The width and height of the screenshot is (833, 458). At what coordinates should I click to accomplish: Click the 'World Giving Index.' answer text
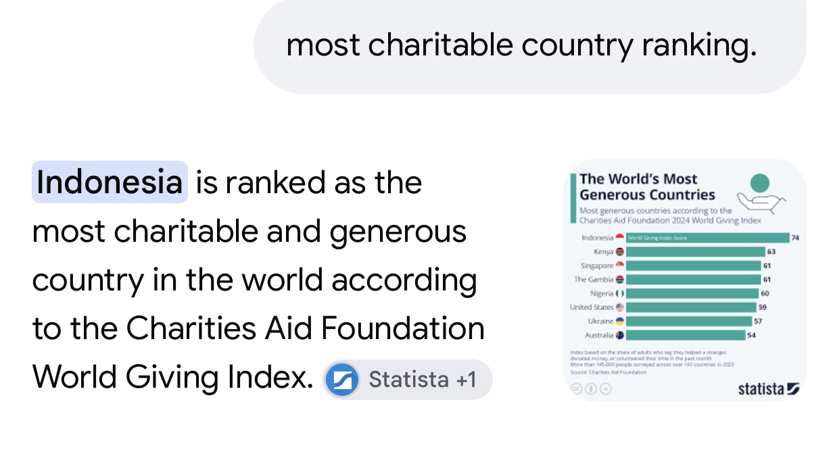click(173, 377)
